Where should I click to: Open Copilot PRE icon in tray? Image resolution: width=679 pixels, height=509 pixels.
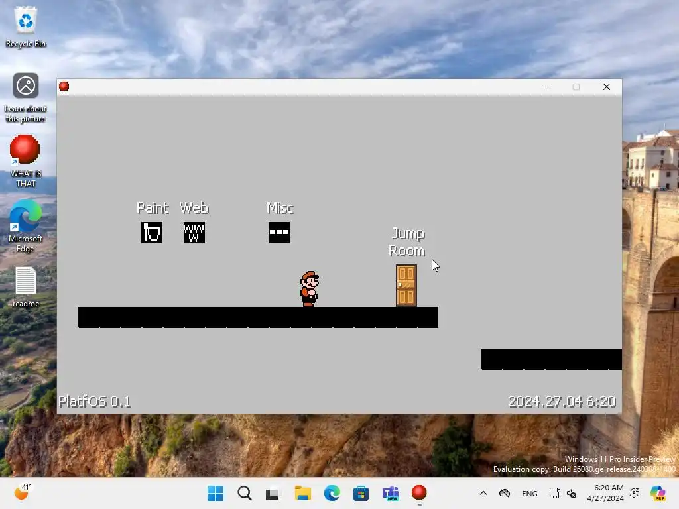click(x=658, y=493)
